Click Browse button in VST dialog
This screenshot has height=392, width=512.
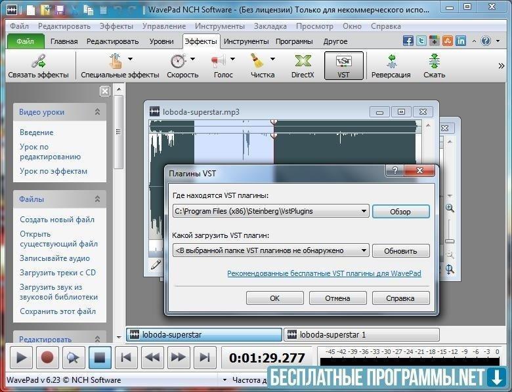click(400, 211)
